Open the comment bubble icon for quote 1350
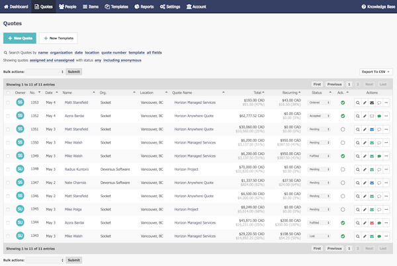Image resolution: width=397 pixels, height=266 pixels. click(379, 142)
